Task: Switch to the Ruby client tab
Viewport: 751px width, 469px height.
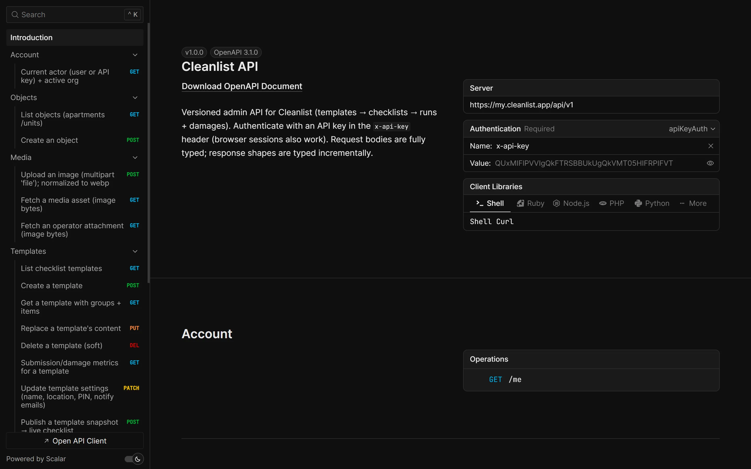Action: (x=530, y=203)
